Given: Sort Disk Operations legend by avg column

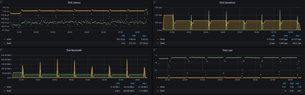Looking at the screenshot, I should click(x=298, y=36).
